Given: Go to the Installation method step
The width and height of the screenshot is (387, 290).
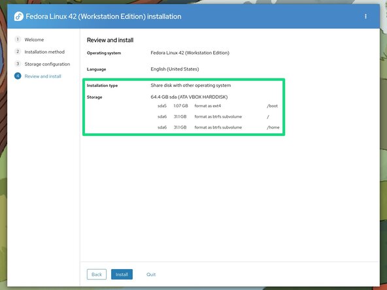Looking at the screenshot, I should tap(44, 52).
